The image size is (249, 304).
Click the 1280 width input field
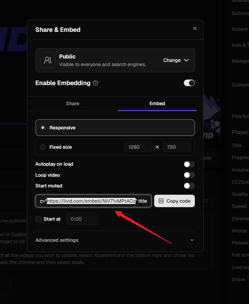pyautogui.click(x=138, y=147)
